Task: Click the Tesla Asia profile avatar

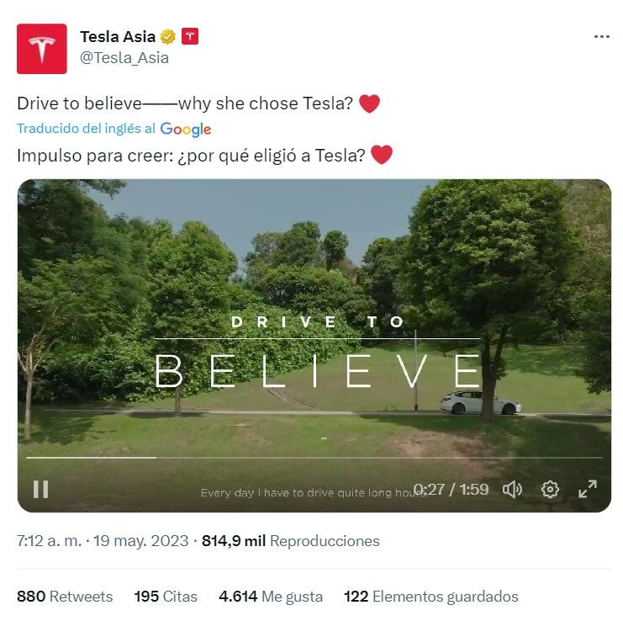Action: click(x=42, y=49)
